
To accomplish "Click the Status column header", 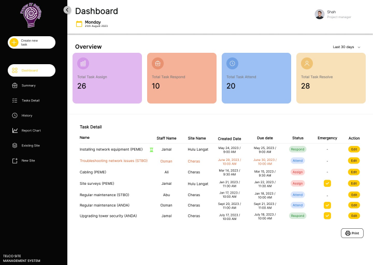I will [x=298, y=138].
